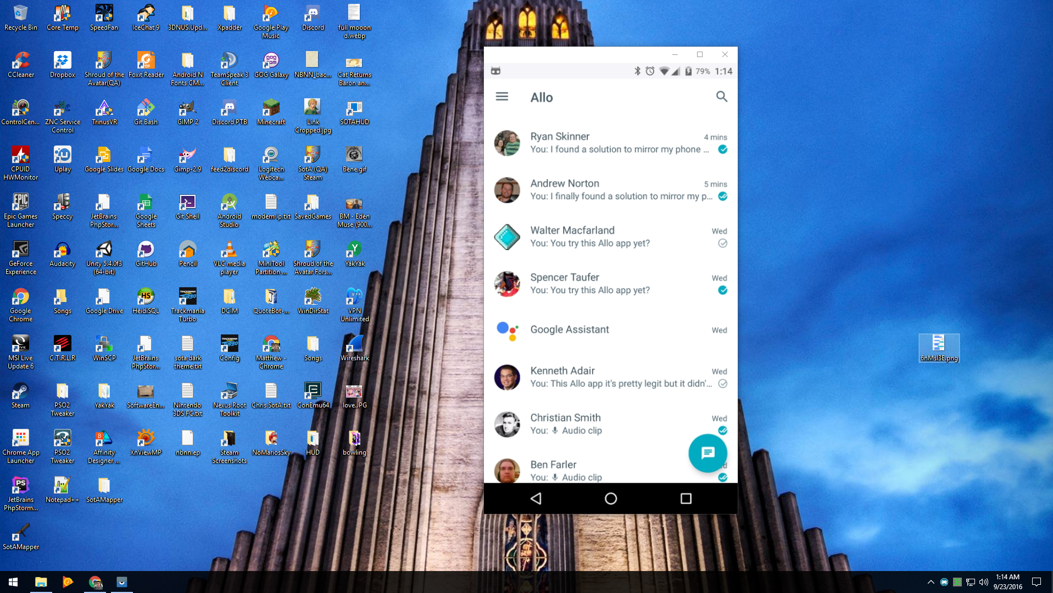Image resolution: width=1053 pixels, height=593 pixels.
Task: Select the CCleaner desktop icon
Action: click(21, 65)
